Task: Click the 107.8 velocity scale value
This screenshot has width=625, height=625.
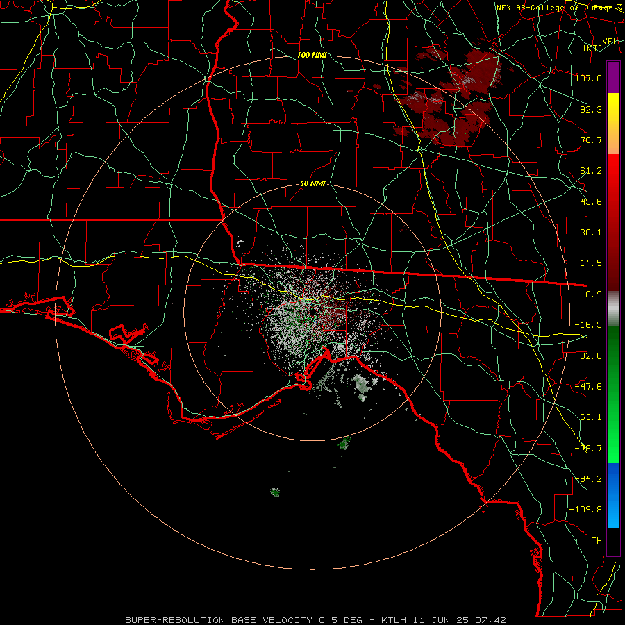Action: pos(588,78)
